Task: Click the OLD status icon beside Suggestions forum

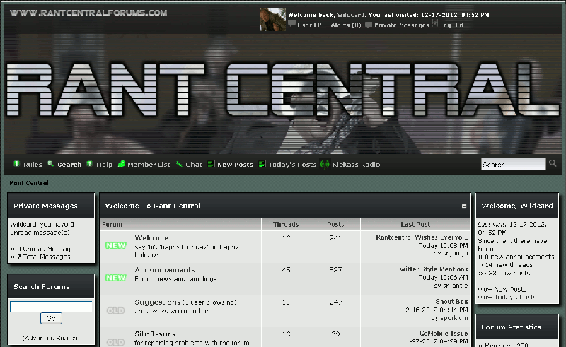Action: 115,310
